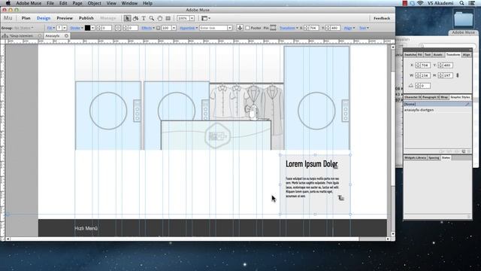Click the Enter link input field

coord(213,28)
